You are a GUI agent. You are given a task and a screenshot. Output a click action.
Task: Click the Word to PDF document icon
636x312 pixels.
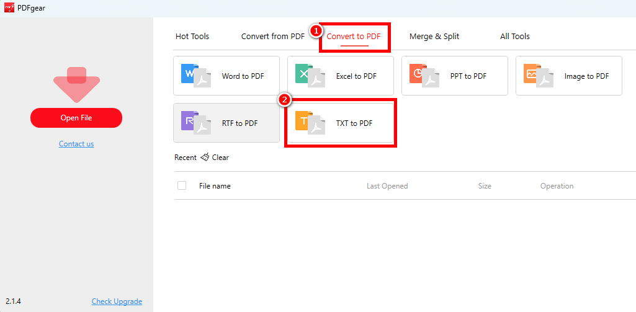(196, 76)
